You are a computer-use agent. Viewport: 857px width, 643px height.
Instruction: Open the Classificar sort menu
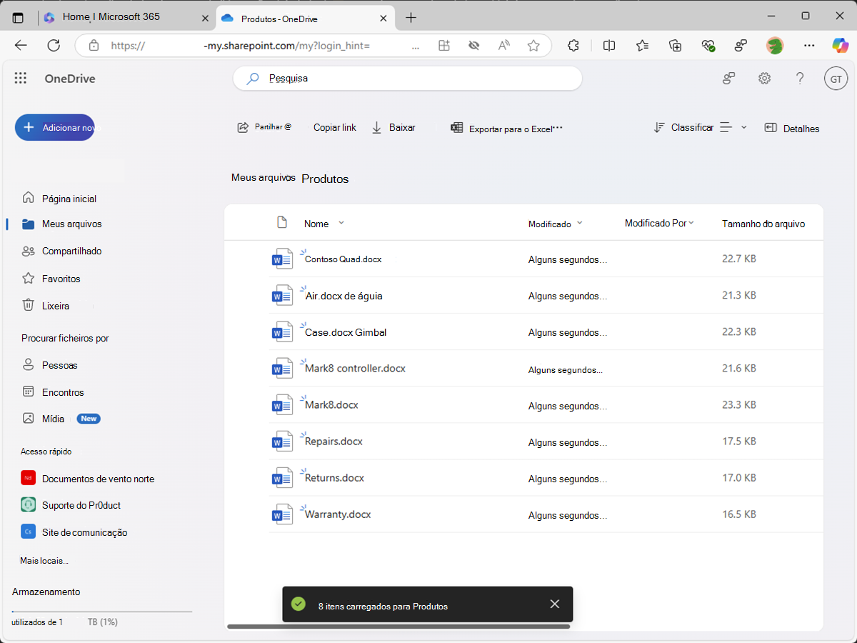pyautogui.click(x=683, y=128)
